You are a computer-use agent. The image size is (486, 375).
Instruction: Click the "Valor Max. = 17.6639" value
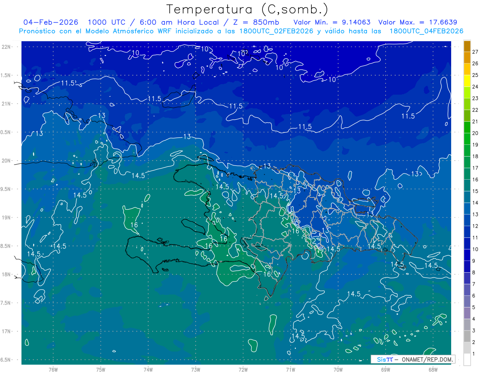[418, 22]
